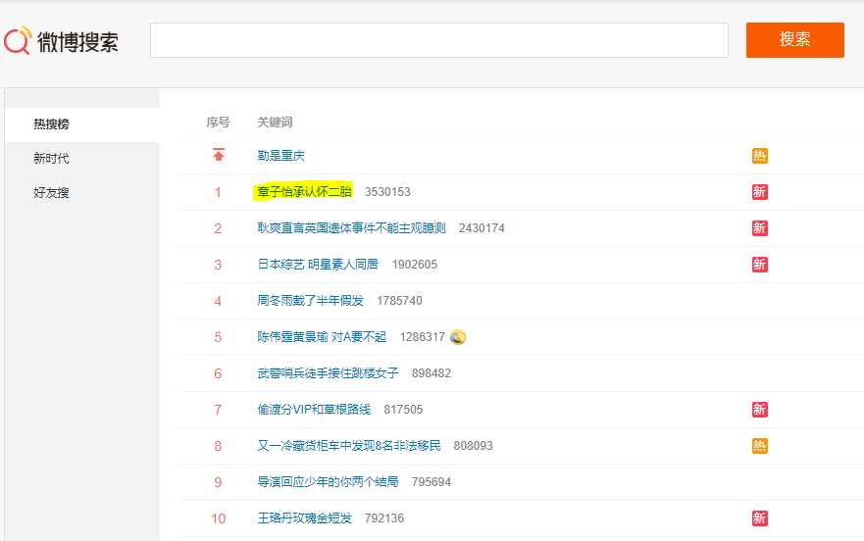Open the 新时代 sidebar tab
864x541 pixels.
(x=51, y=159)
